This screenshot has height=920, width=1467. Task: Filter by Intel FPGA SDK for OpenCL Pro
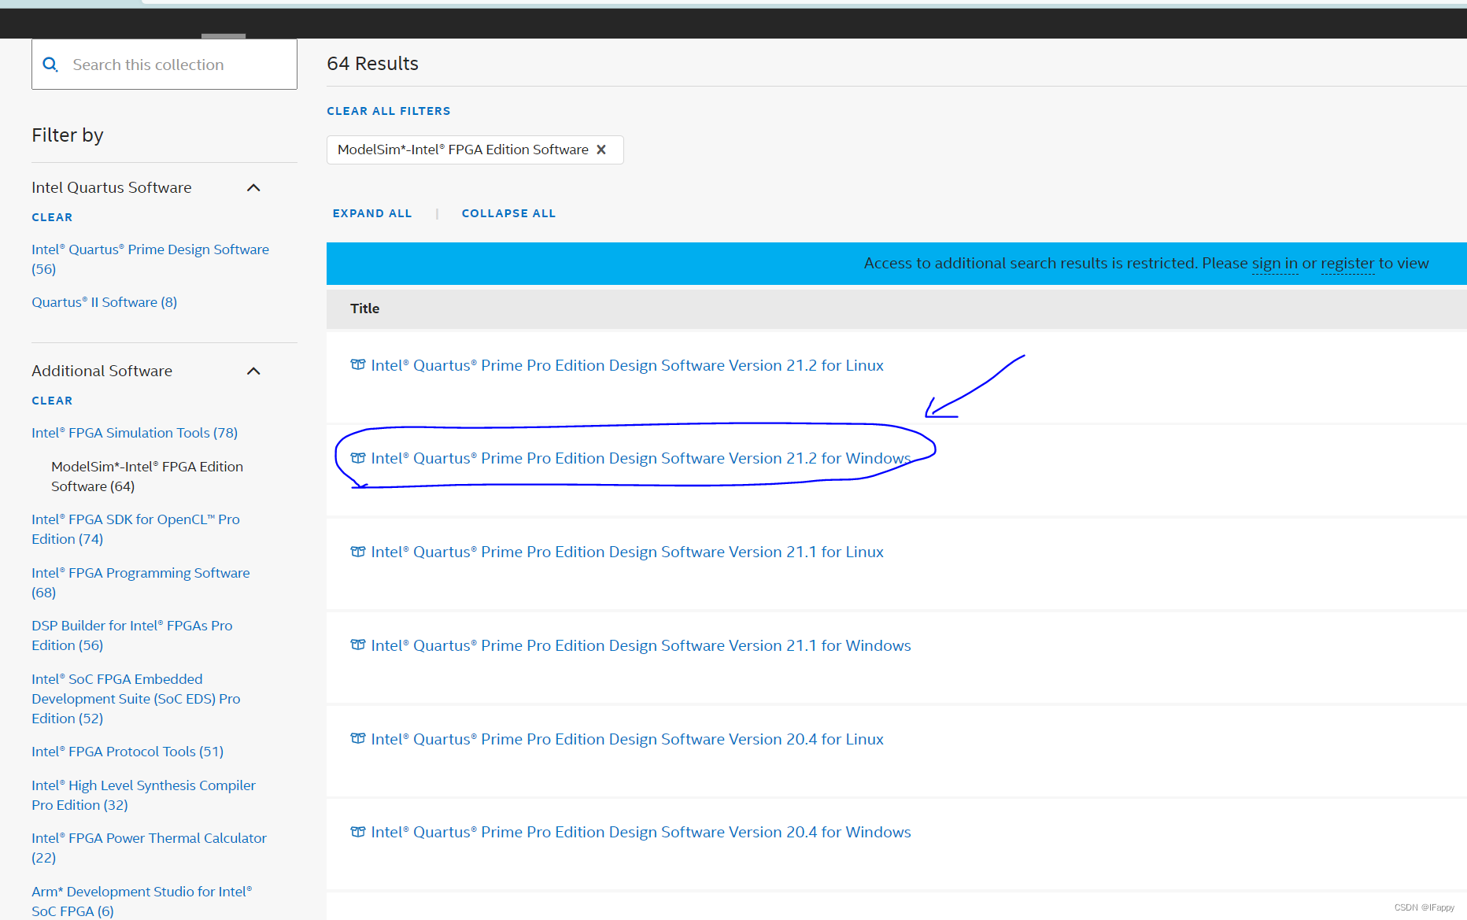point(135,529)
